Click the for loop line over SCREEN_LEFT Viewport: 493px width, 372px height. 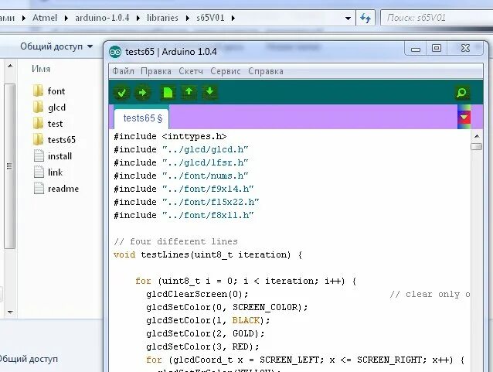(x=305, y=360)
